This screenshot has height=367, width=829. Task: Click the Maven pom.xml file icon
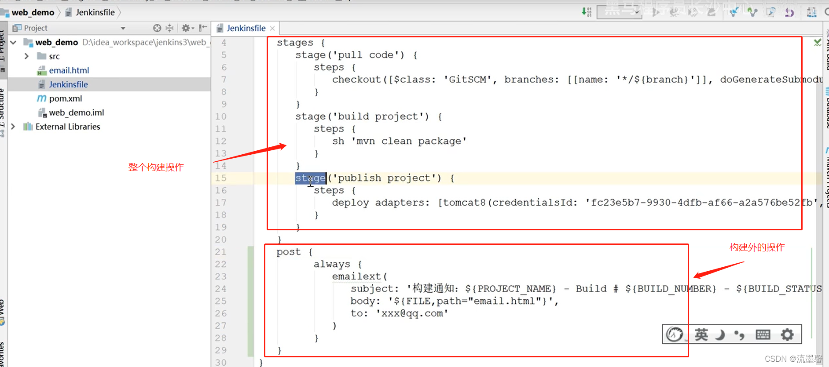(x=42, y=98)
